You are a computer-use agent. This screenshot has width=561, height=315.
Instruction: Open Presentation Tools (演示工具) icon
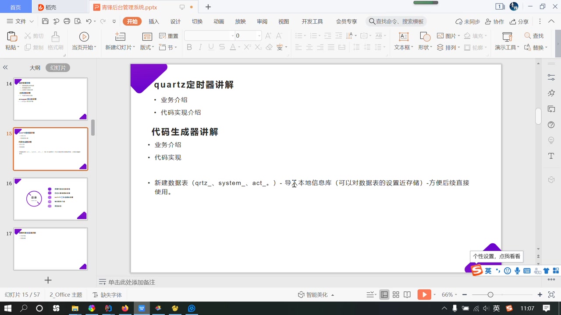508,37
